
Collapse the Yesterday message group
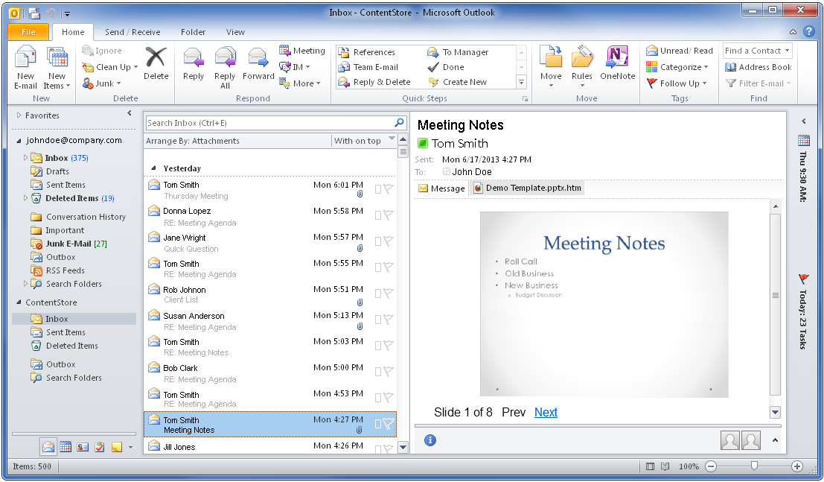coord(154,168)
